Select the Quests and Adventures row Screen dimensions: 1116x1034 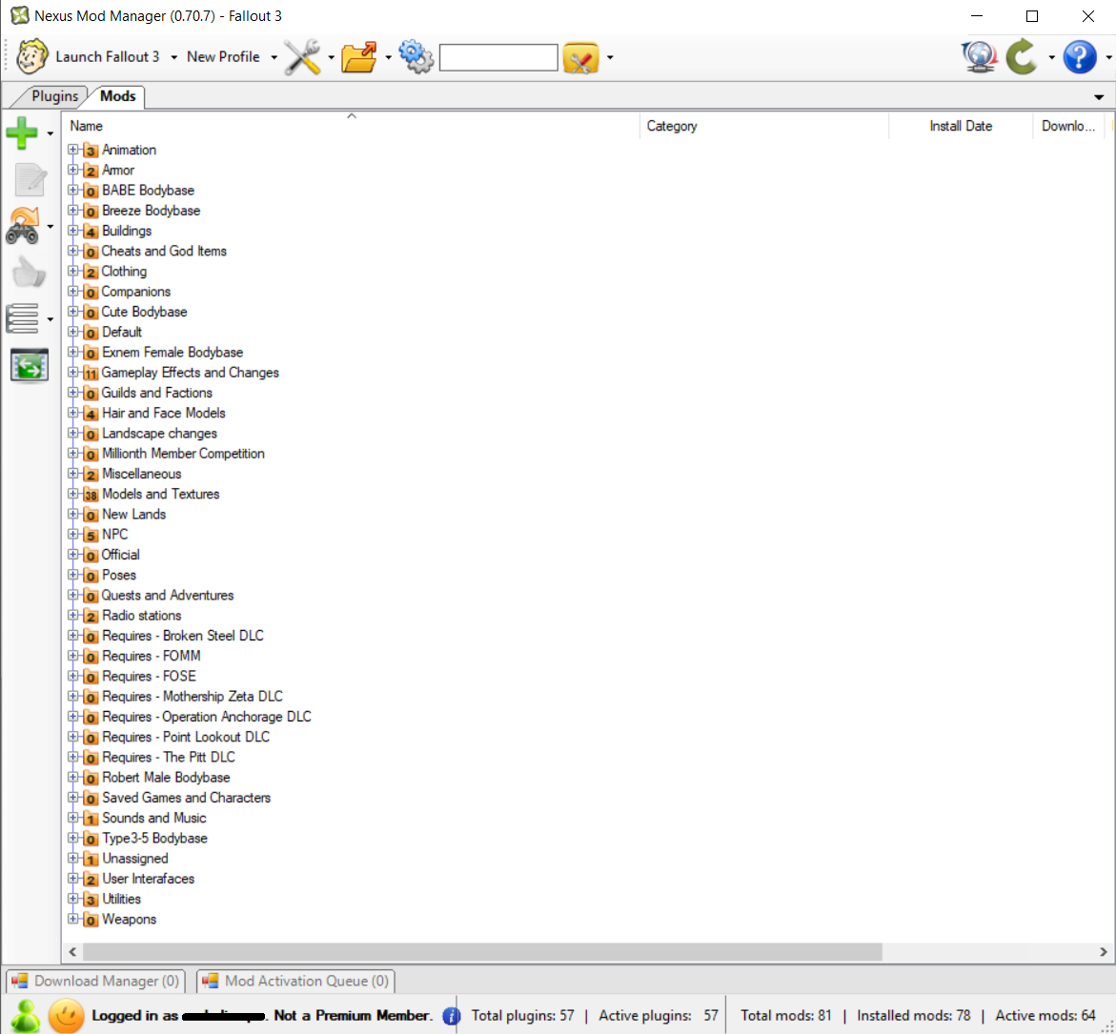pos(168,595)
